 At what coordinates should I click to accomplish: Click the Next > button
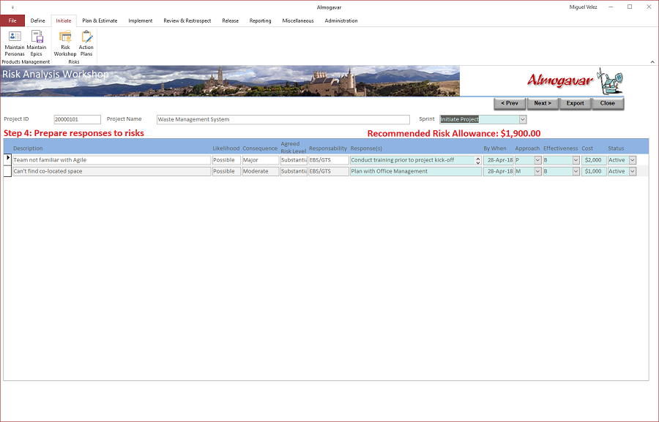pyautogui.click(x=543, y=103)
